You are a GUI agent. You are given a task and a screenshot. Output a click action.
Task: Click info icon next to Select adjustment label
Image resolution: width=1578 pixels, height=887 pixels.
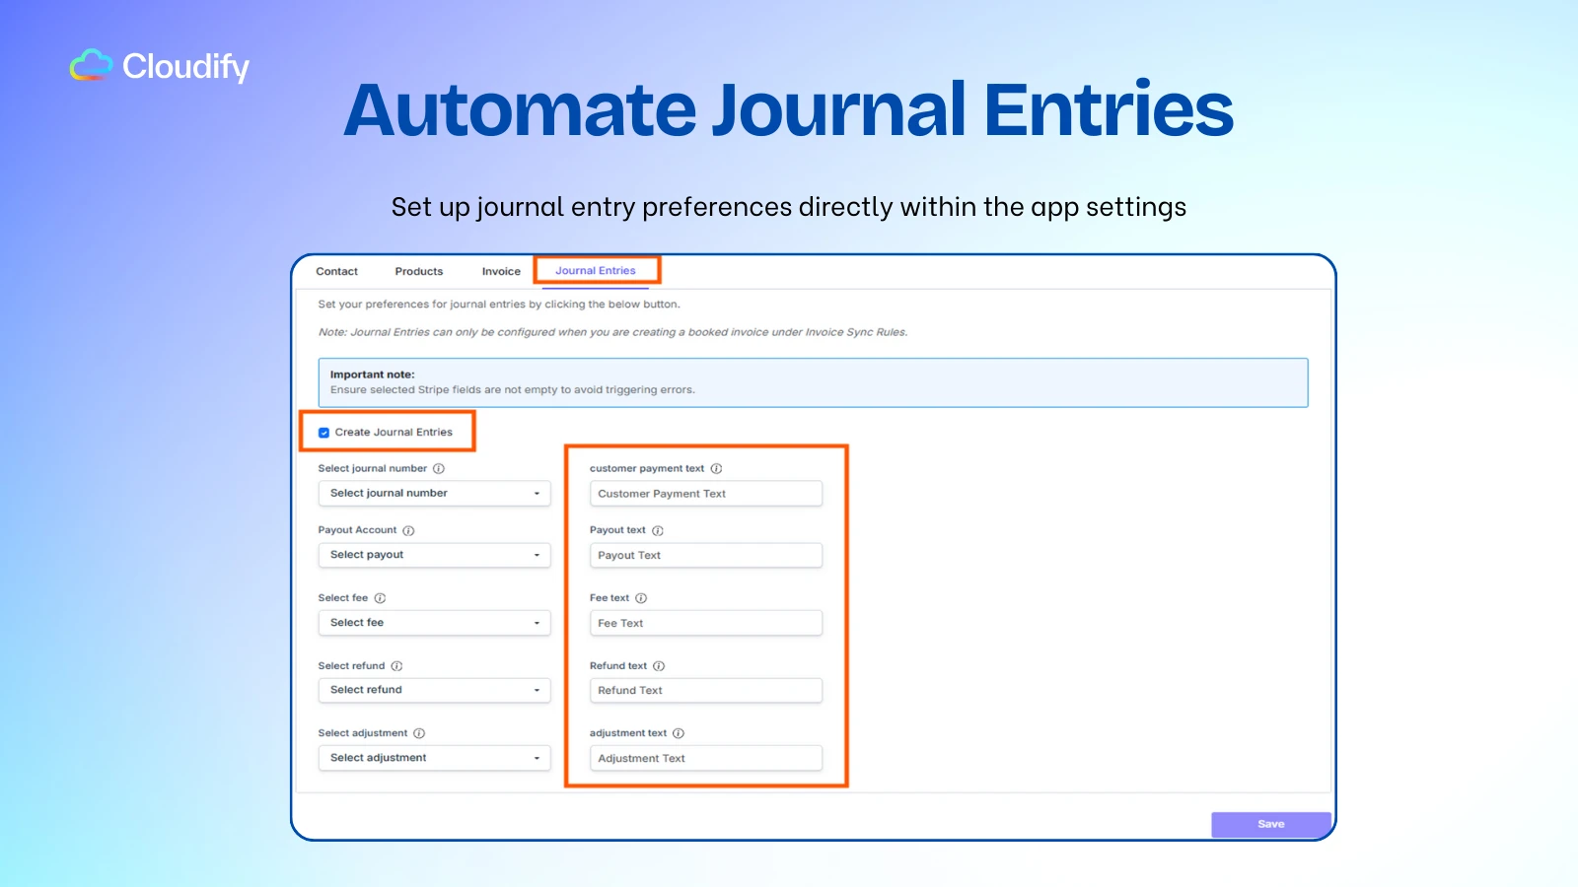[419, 733]
